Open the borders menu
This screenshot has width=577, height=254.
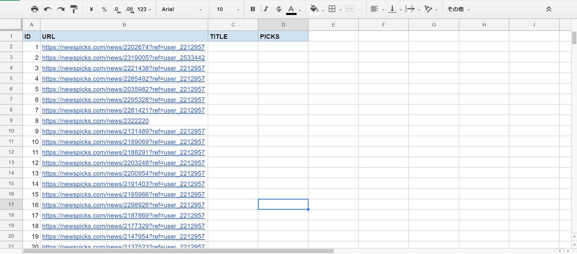(x=332, y=9)
